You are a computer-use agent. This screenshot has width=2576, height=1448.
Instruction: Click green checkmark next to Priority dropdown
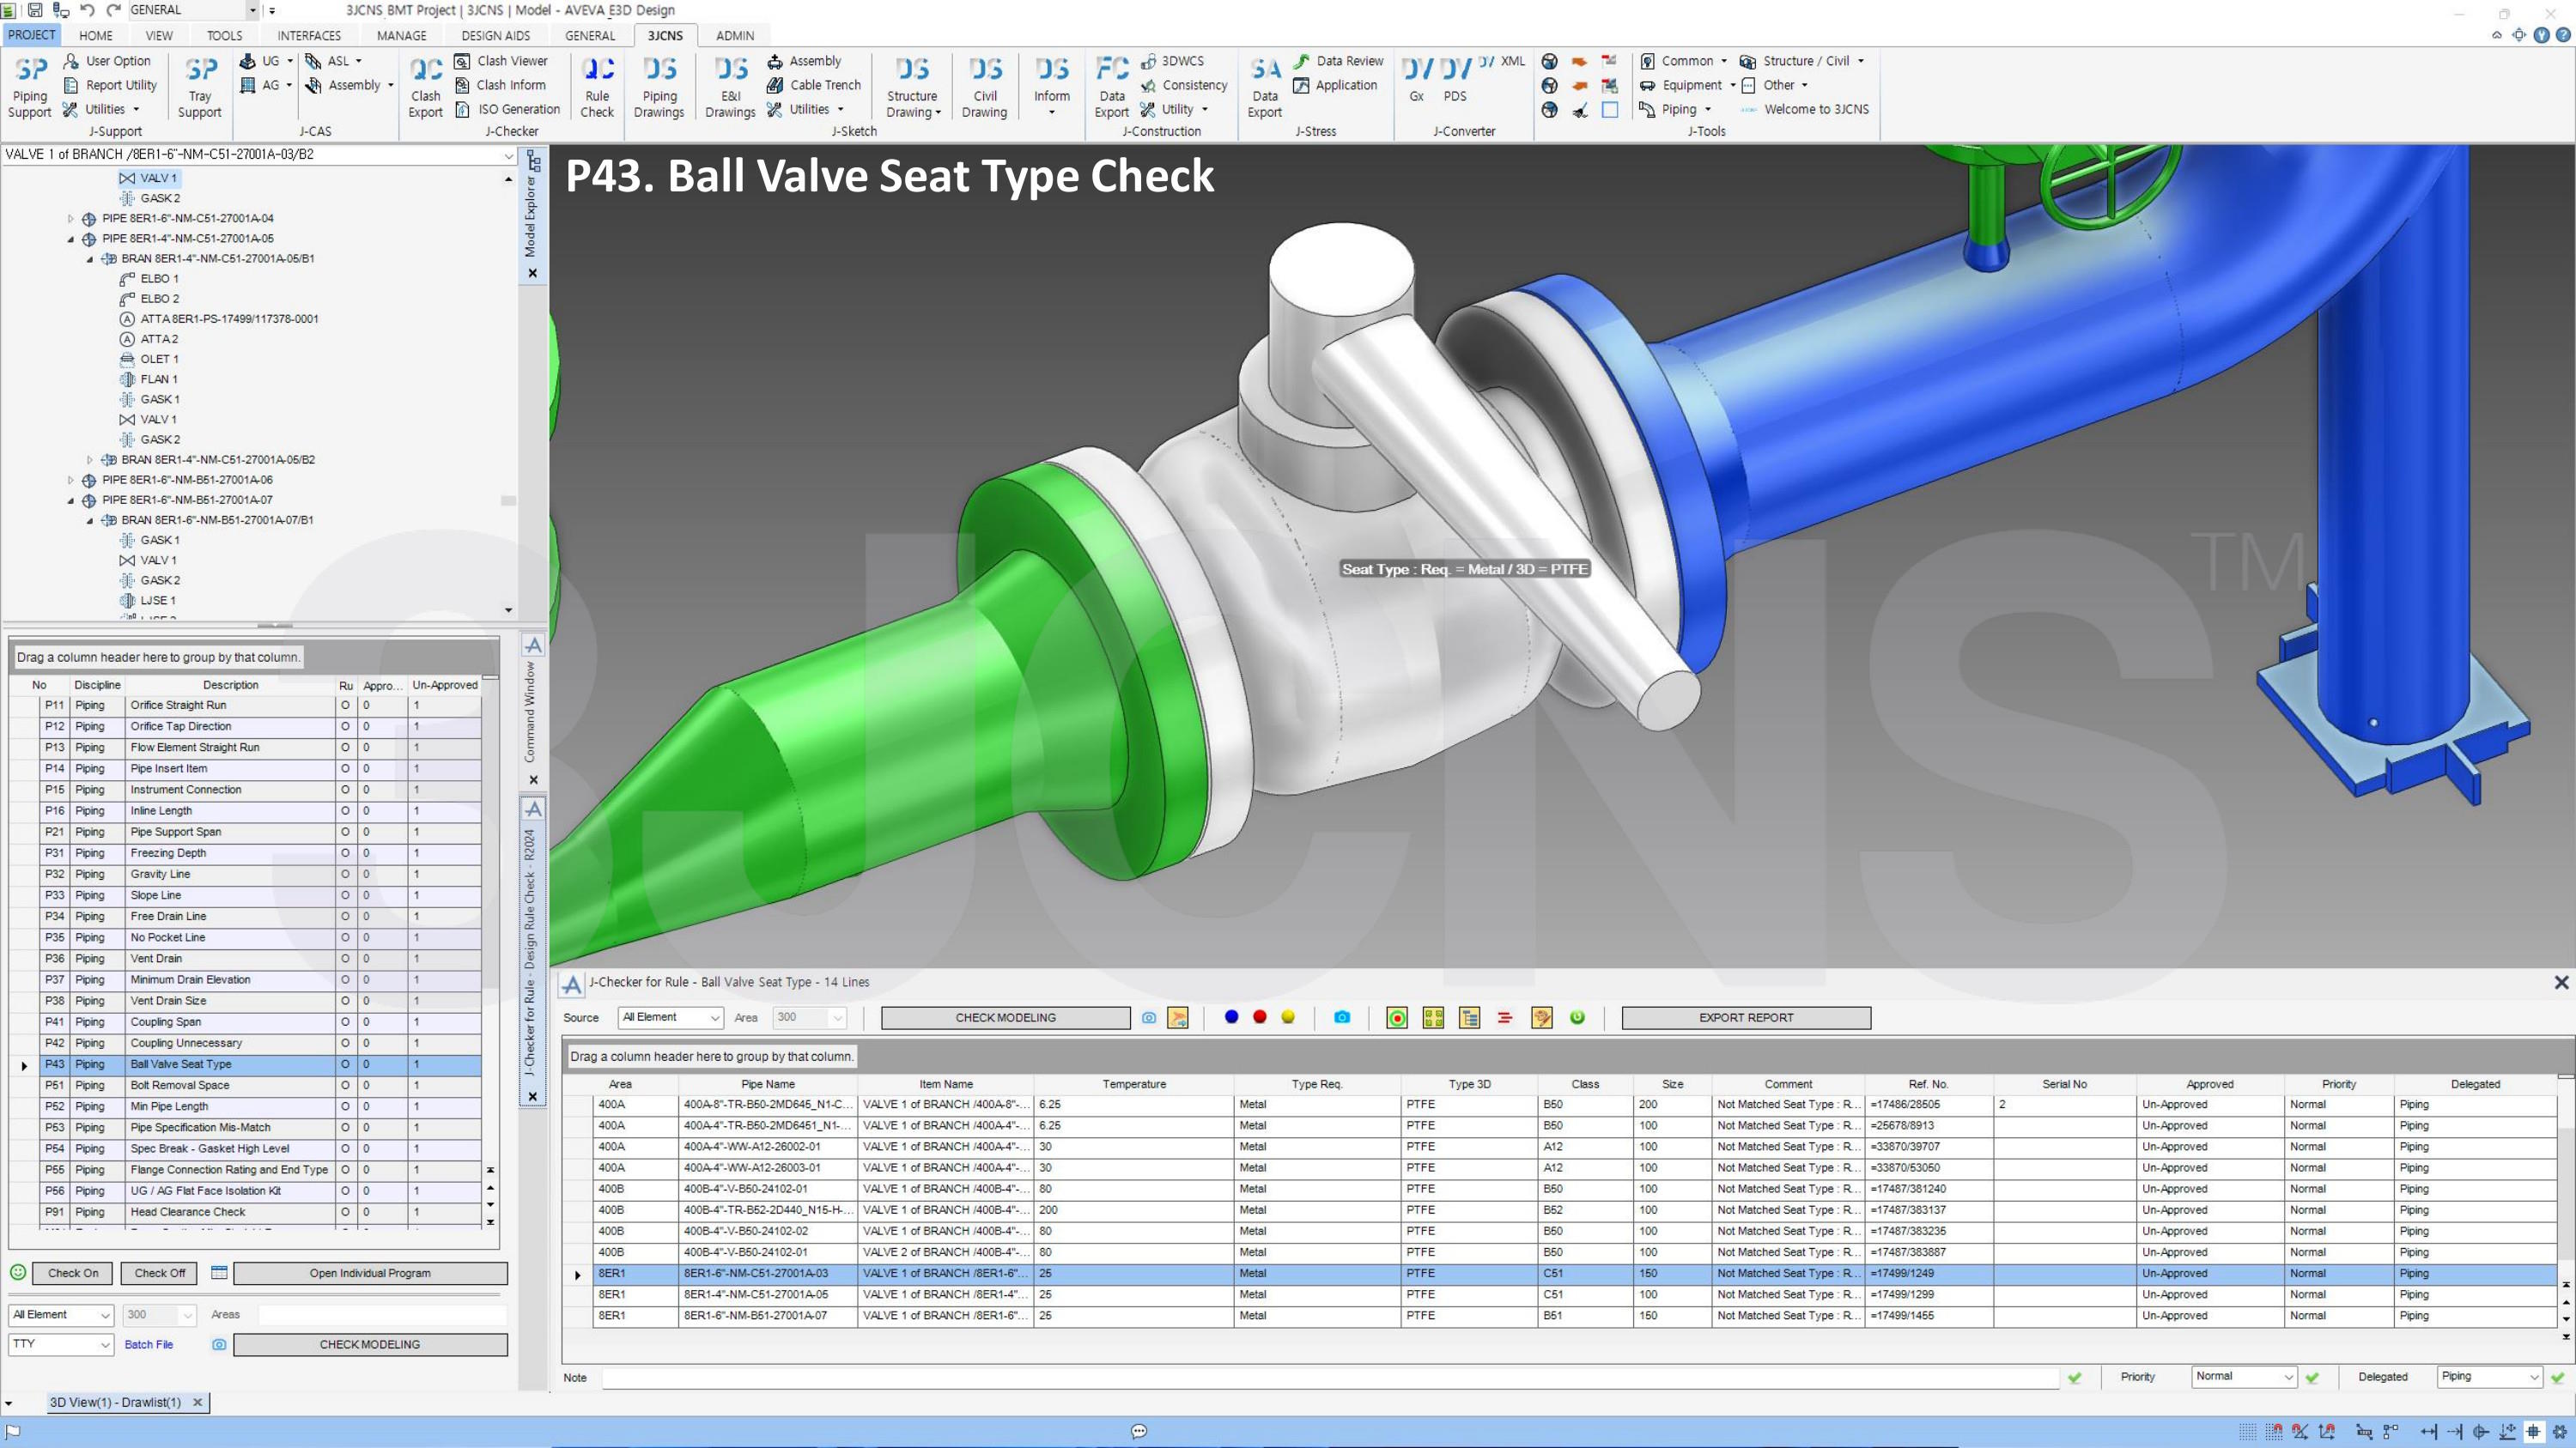point(2312,1377)
